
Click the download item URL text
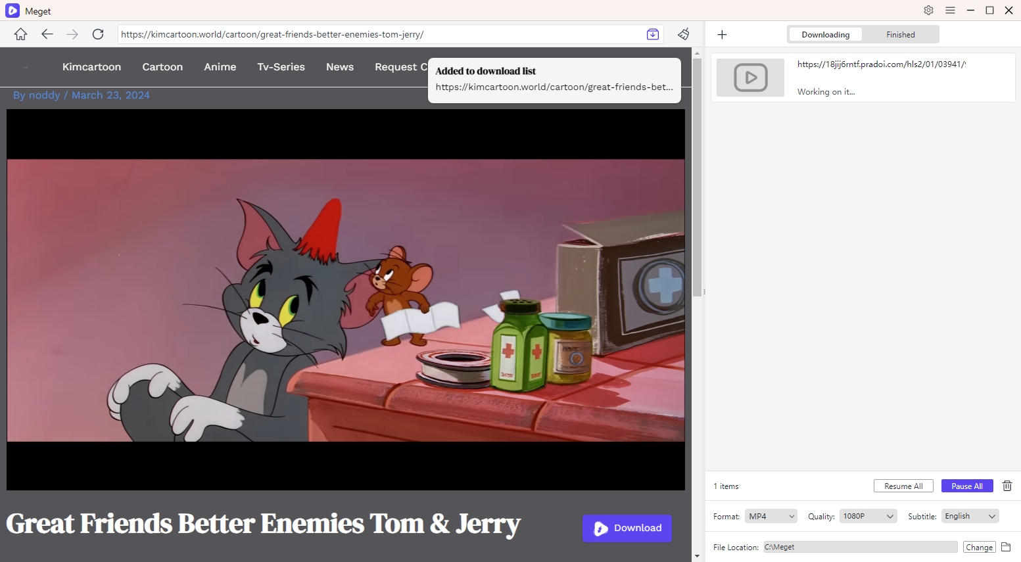pyautogui.click(x=881, y=64)
